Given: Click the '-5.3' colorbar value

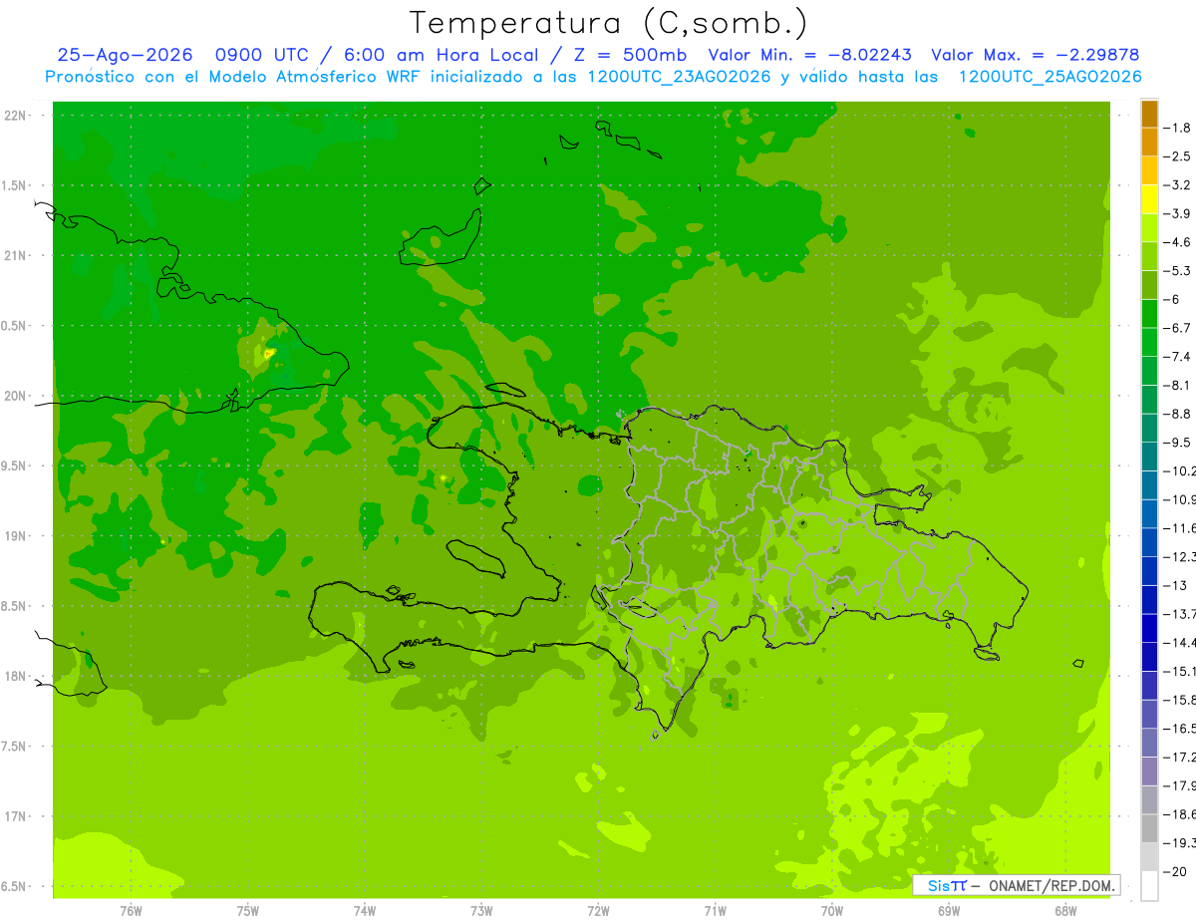Looking at the screenshot, I should click(x=1178, y=270).
